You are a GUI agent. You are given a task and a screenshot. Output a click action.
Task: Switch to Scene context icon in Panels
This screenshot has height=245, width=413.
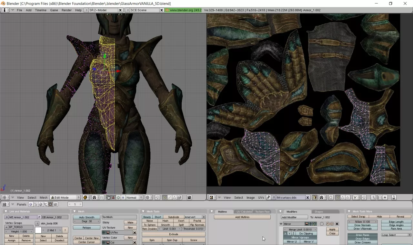click(55, 204)
